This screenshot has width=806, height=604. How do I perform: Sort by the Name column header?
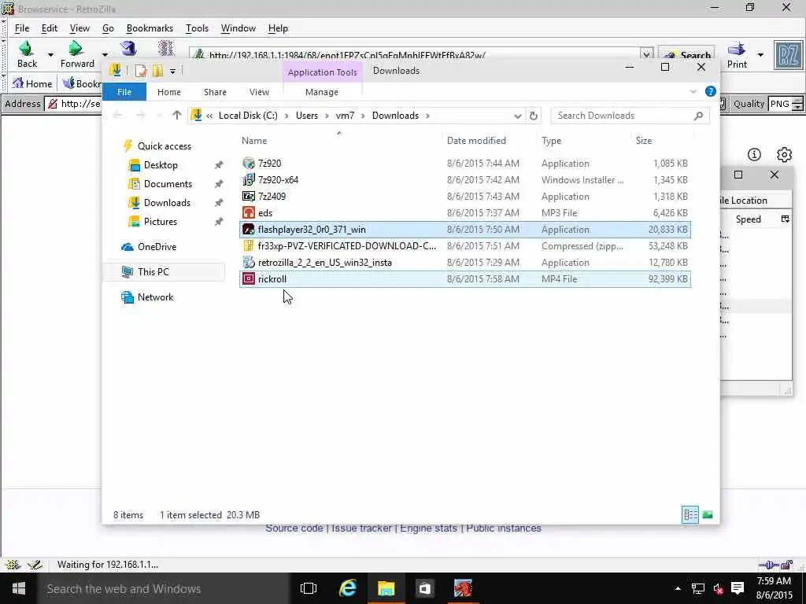pyautogui.click(x=254, y=140)
